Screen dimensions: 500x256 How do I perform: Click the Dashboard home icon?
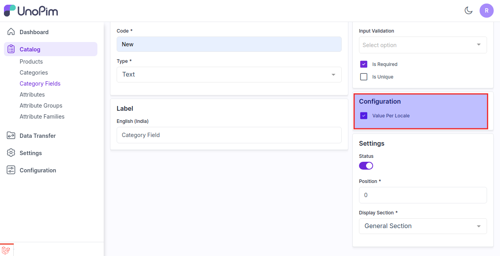[11, 32]
